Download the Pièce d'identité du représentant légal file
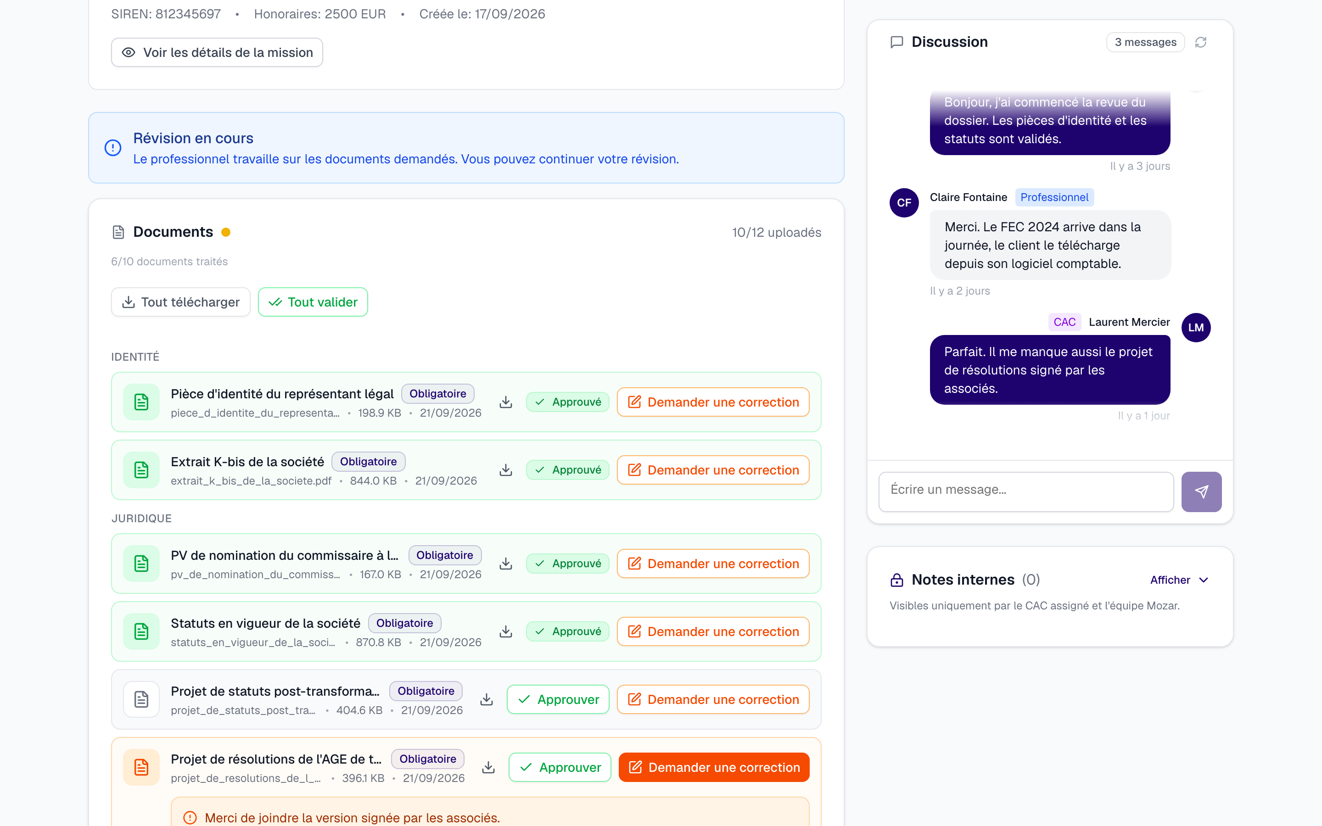Image resolution: width=1322 pixels, height=826 pixels. pyautogui.click(x=506, y=402)
